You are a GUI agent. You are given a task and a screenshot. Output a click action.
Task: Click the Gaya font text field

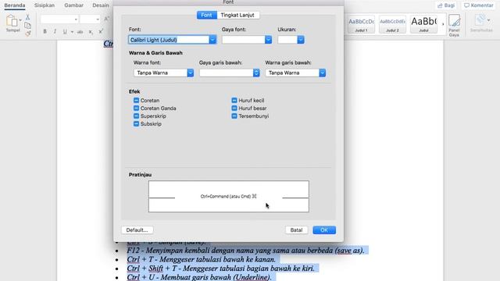pyautogui.click(x=244, y=40)
